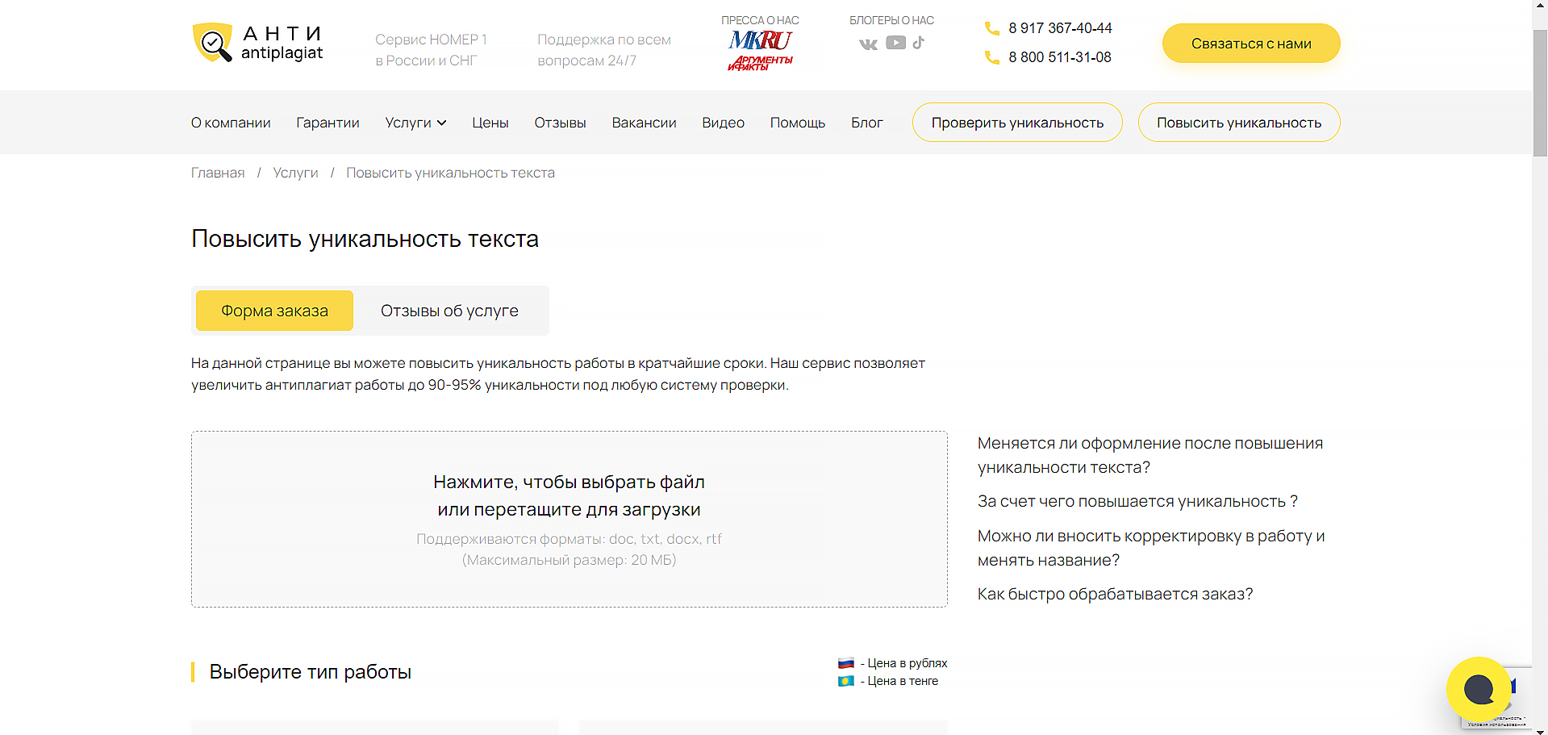The height and width of the screenshot is (735, 1548).
Task: Go to Услуги breadcrumb link
Action: click(295, 173)
